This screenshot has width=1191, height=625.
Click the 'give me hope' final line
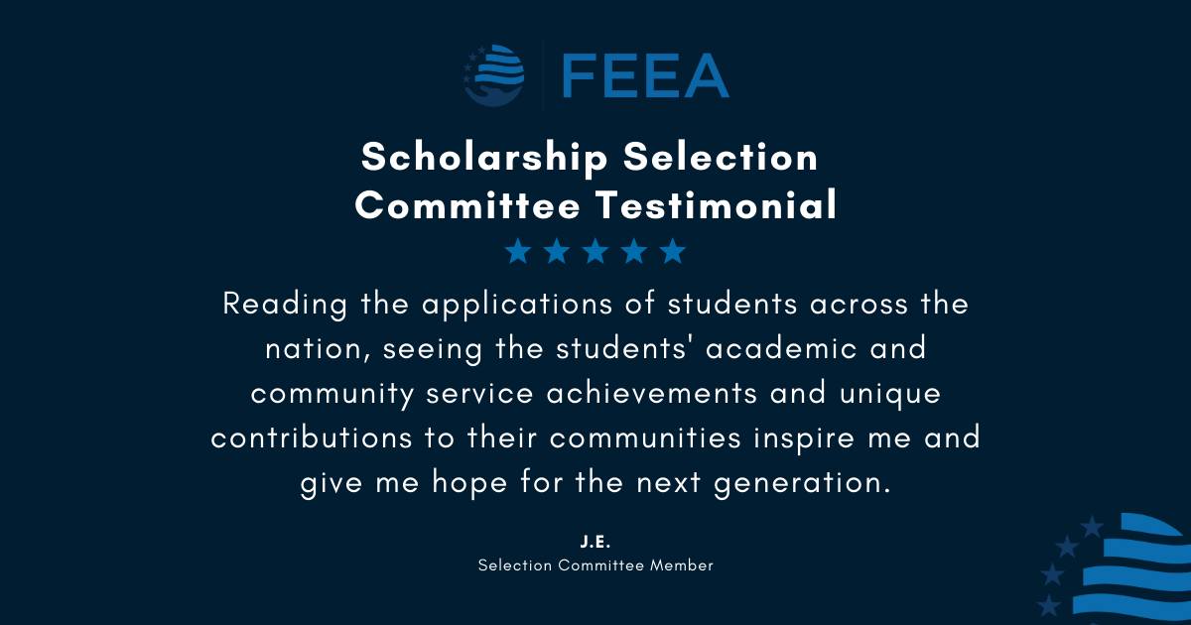click(595, 484)
